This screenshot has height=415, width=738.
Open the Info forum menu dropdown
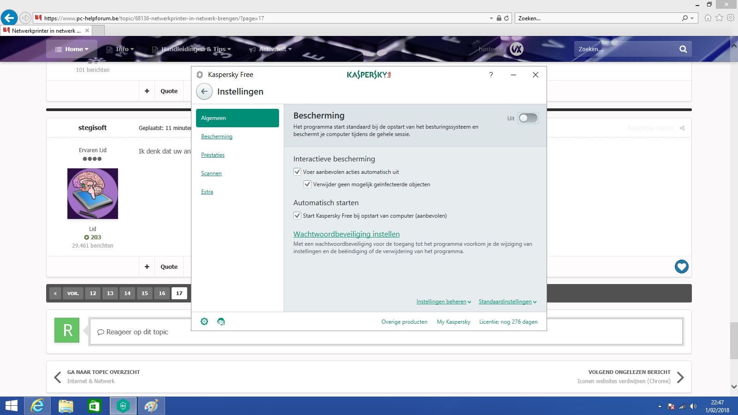coord(120,49)
